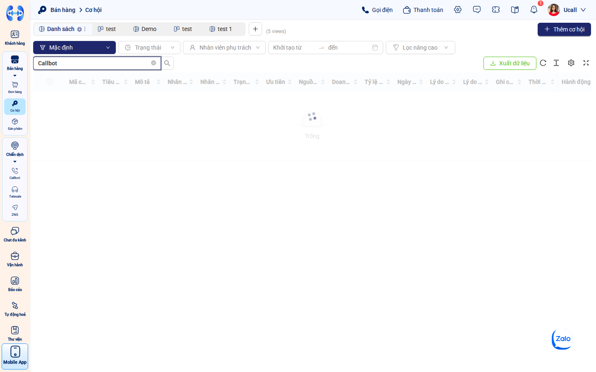Open Nhân viên phụ trách dropdown

[224, 48]
